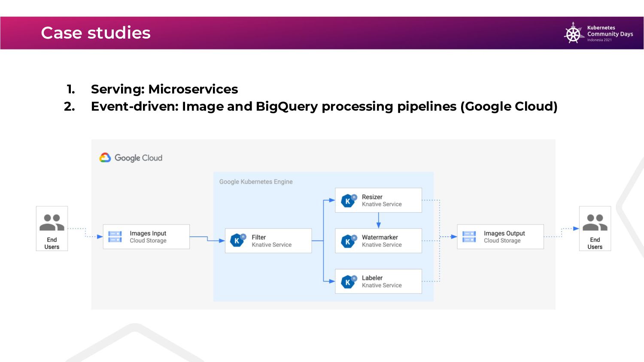644x362 pixels.
Task: Click the 'Images Input' label text
Action: point(148,233)
